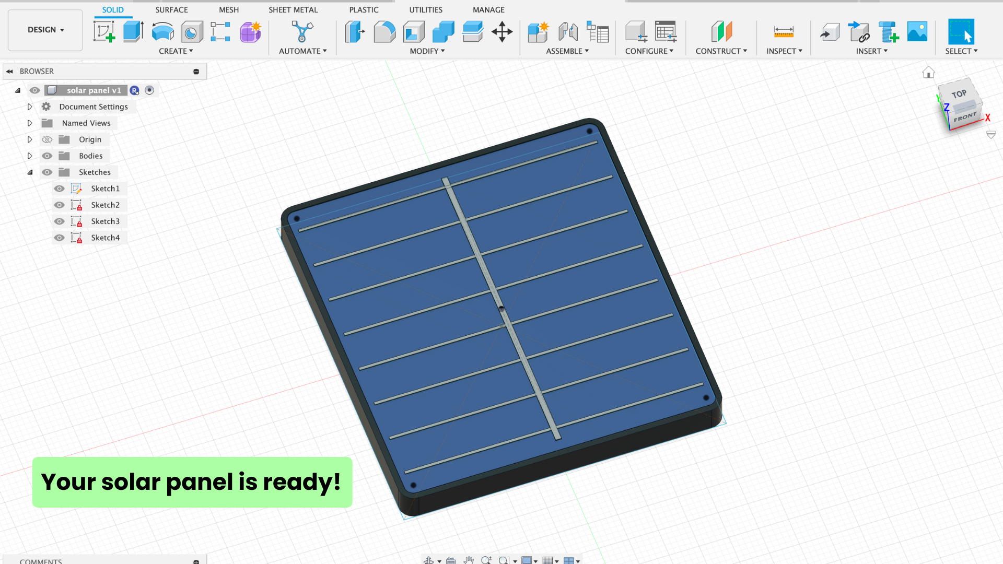Select the Hole tool
Image resolution: width=1003 pixels, height=564 pixels.
pyautogui.click(x=192, y=32)
